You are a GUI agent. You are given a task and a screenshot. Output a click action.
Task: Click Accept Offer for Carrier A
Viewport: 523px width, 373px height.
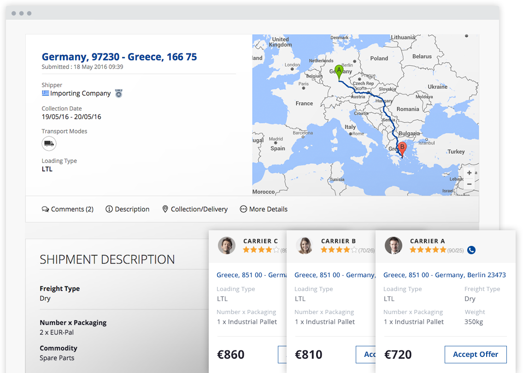tap(476, 354)
